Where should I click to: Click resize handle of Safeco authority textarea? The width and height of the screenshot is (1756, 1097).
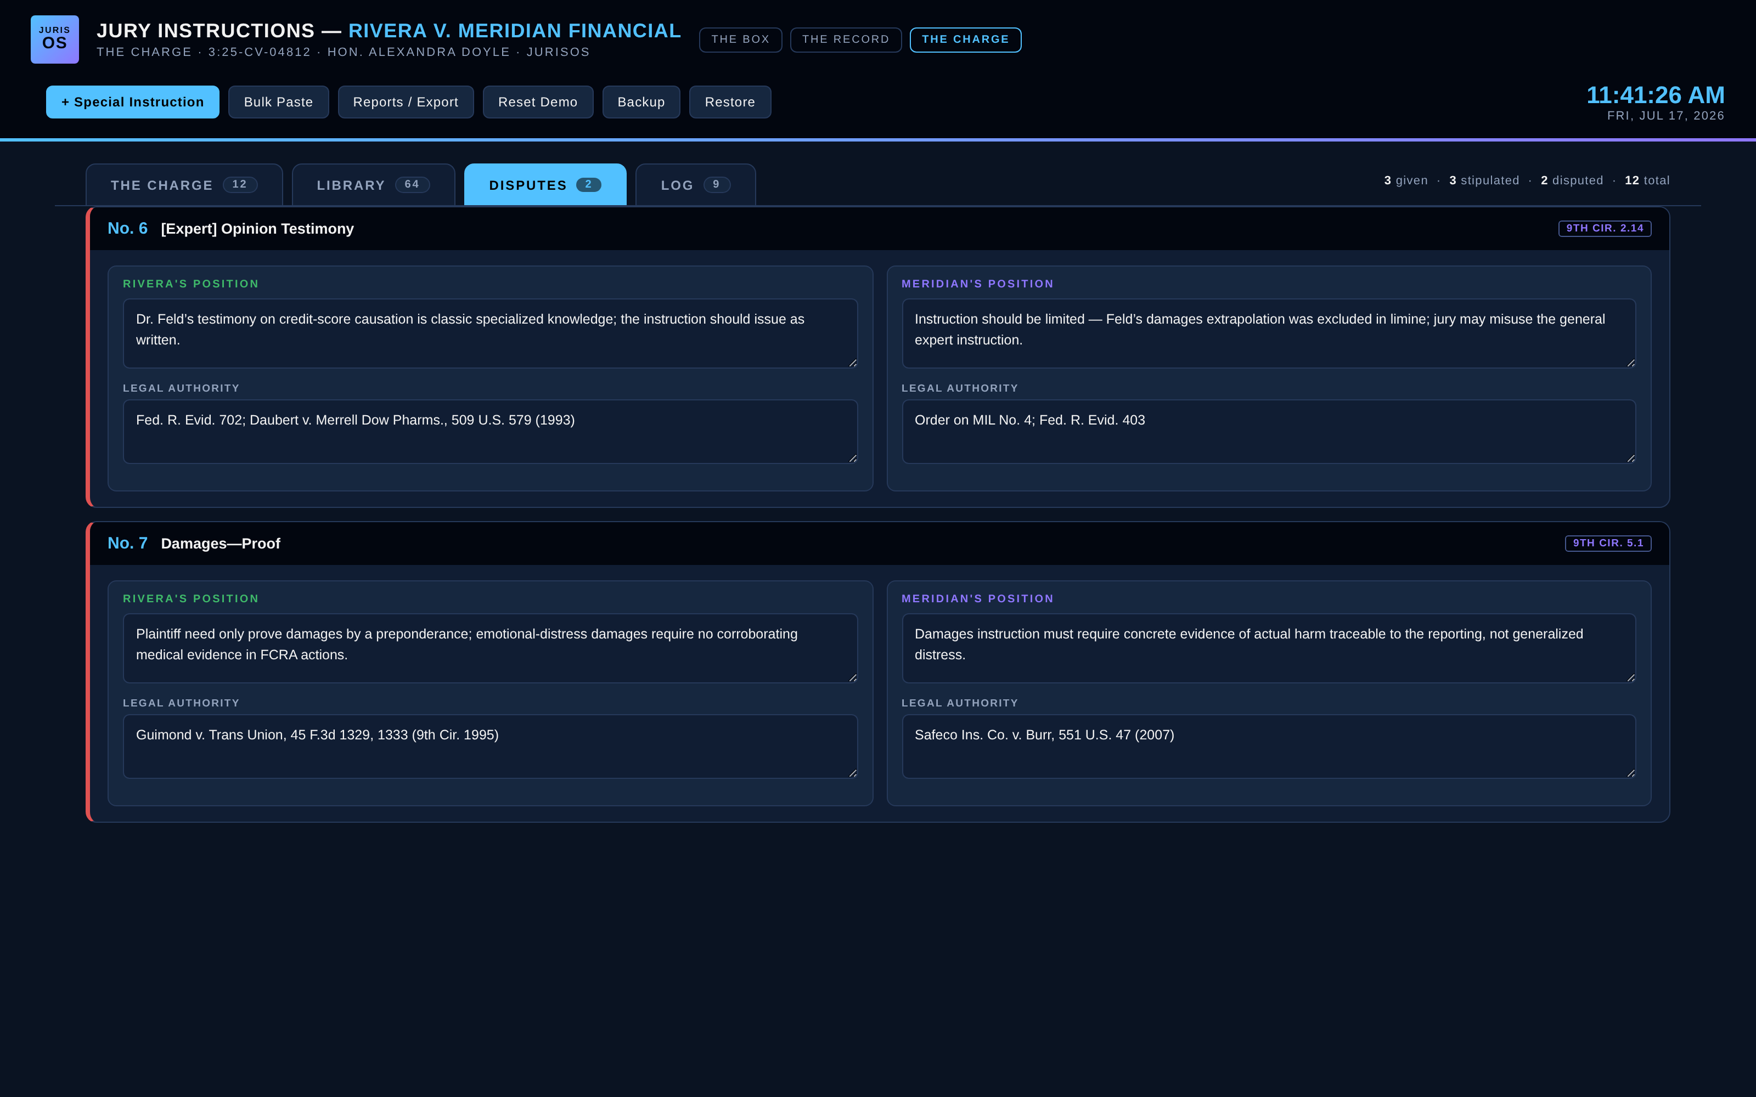(1631, 773)
